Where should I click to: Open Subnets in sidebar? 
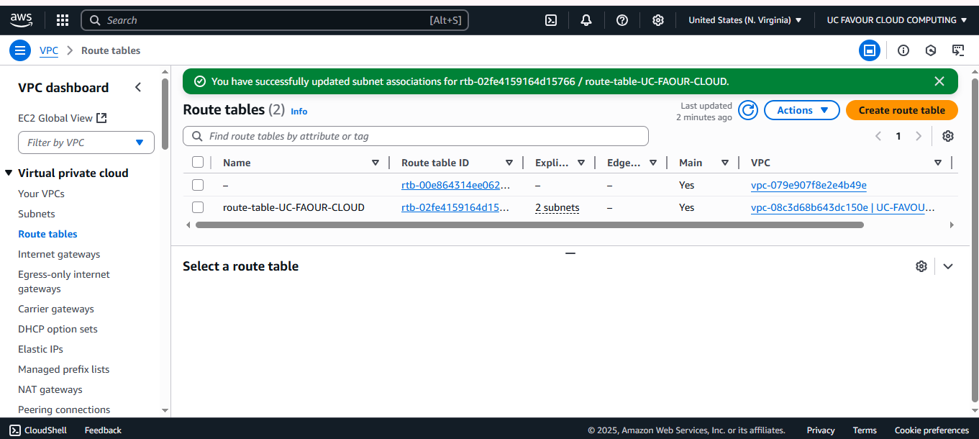pyautogui.click(x=37, y=214)
